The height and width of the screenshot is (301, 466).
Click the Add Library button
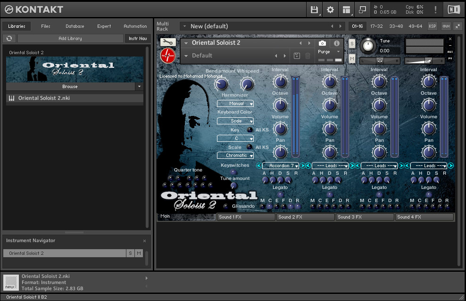click(70, 38)
